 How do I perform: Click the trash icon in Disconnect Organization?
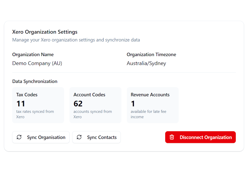[x=172, y=137]
